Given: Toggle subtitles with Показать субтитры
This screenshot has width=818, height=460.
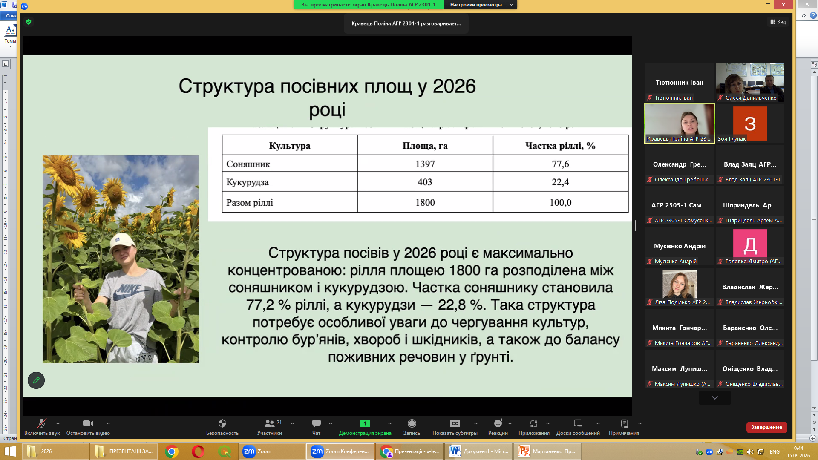Looking at the screenshot, I should [x=455, y=427].
